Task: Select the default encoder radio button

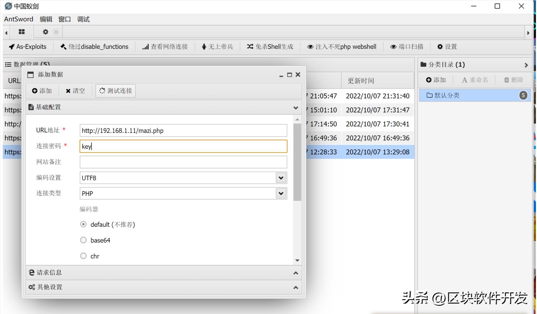Action: pyautogui.click(x=83, y=224)
